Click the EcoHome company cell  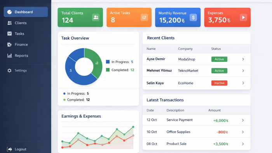point(186,83)
